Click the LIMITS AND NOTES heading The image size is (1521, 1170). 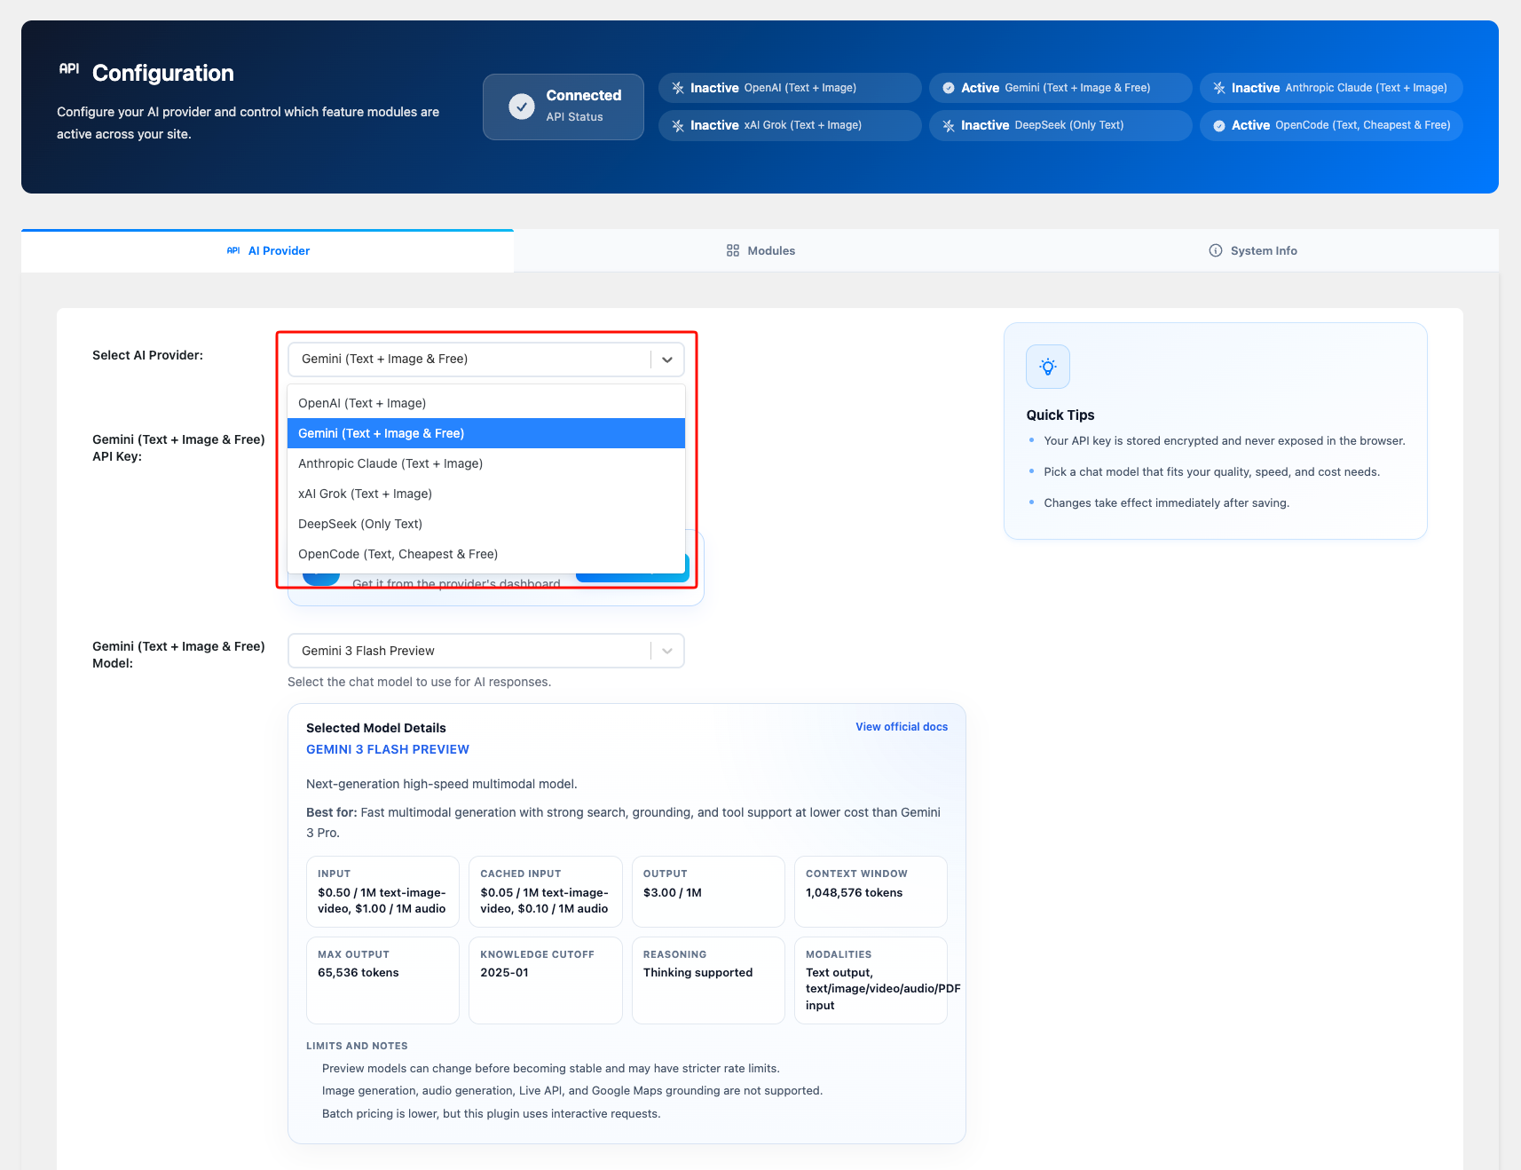(357, 1046)
